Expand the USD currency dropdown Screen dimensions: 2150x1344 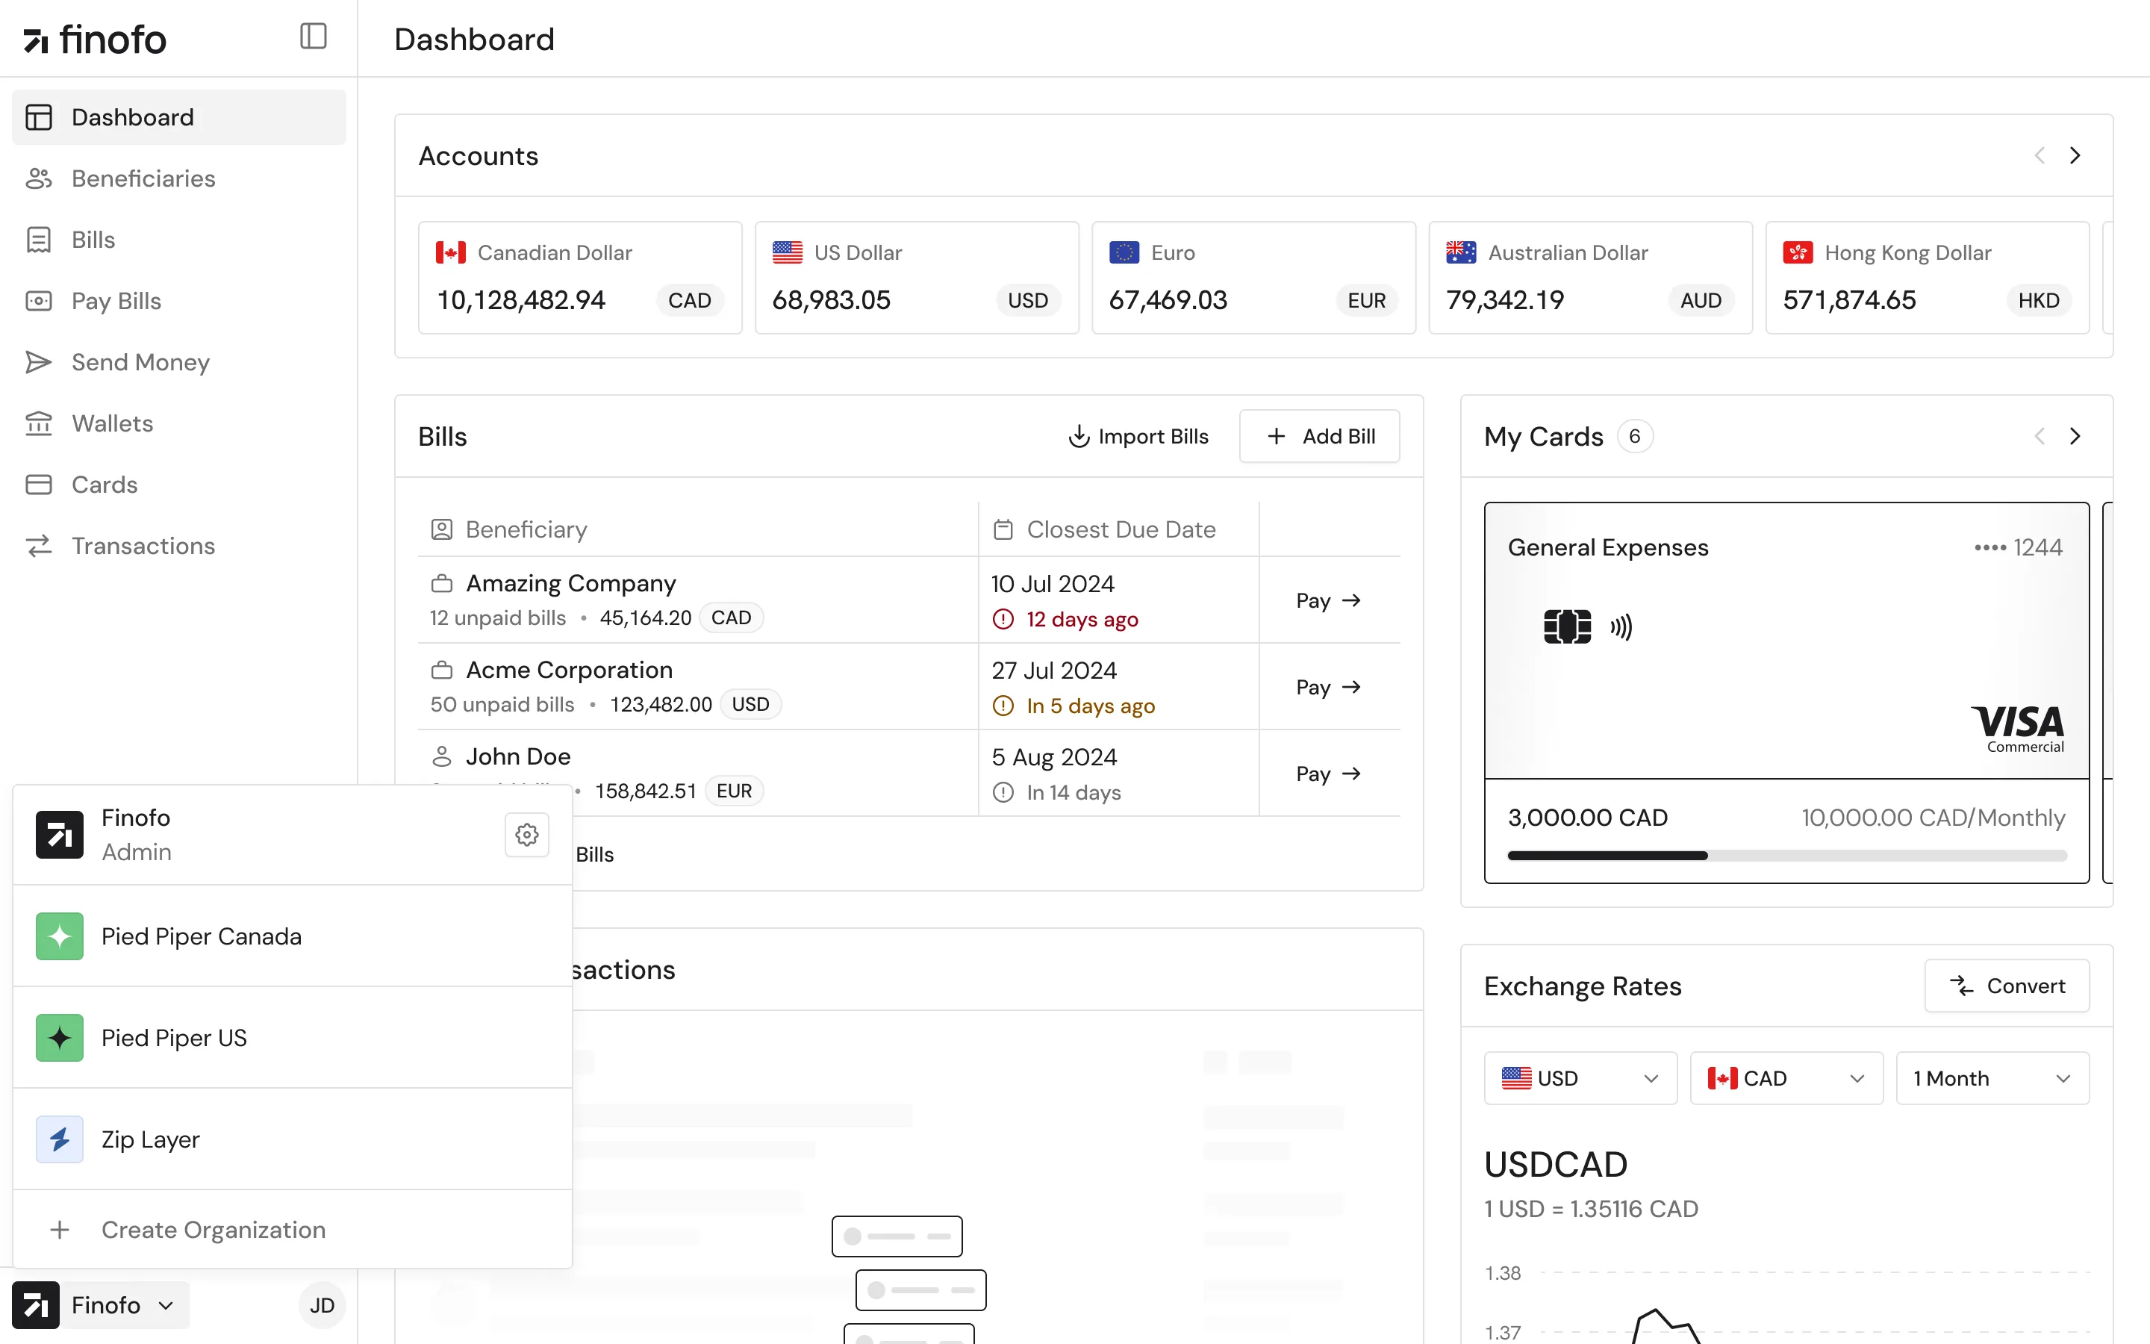[1580, 1078]
